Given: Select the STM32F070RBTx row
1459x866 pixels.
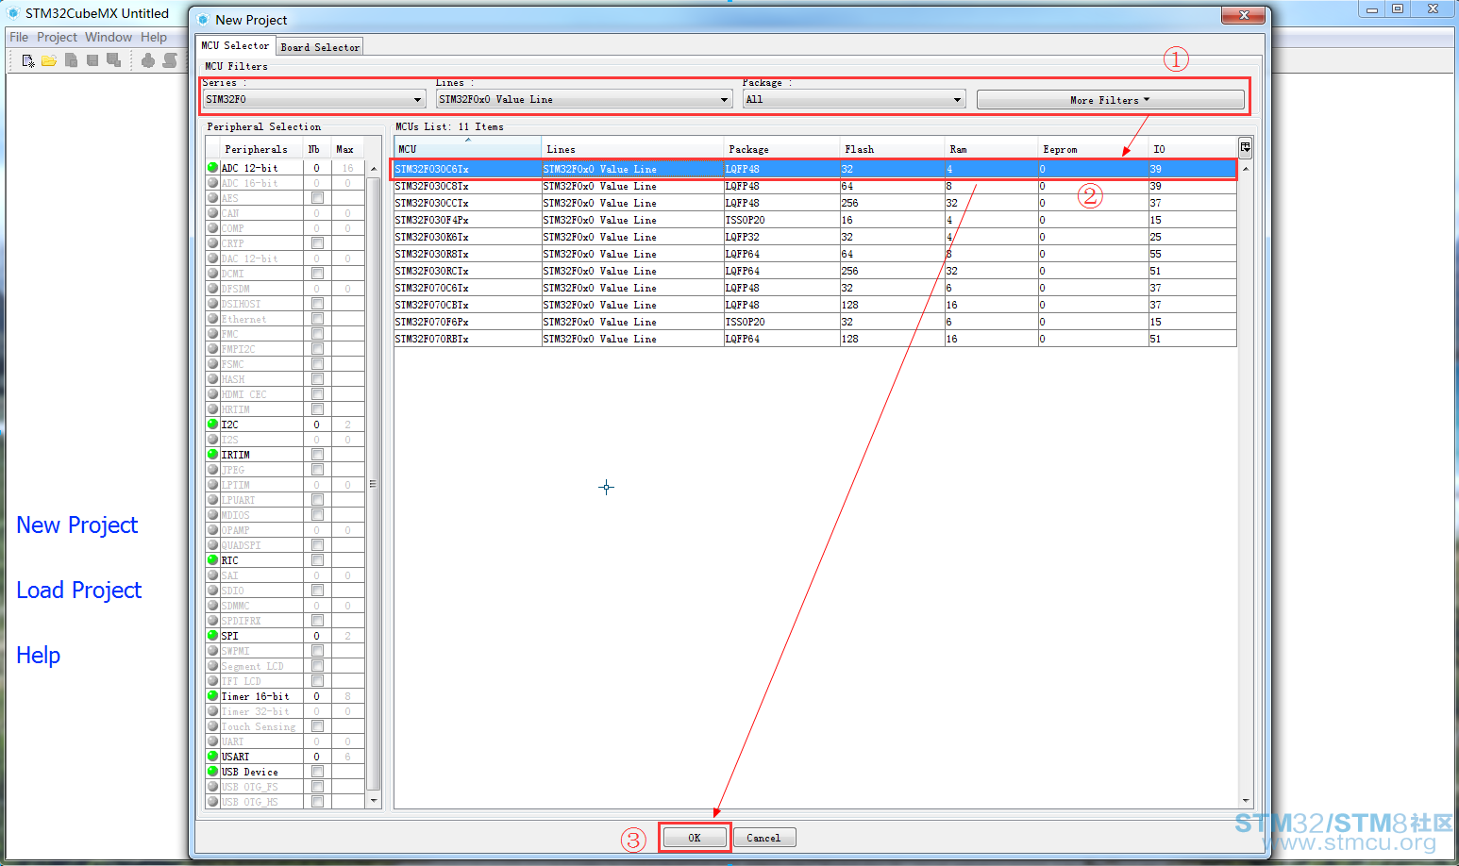Looking at the screenshot, I should [815, 339].
